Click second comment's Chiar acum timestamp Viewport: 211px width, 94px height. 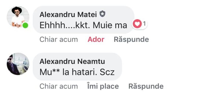point(59,86)
